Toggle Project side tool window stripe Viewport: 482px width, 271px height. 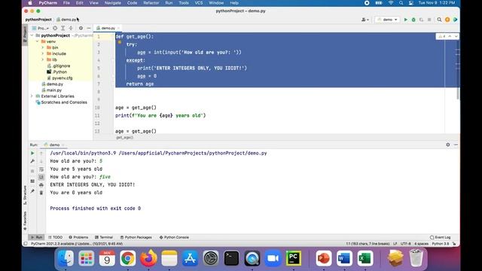(25, 35)
